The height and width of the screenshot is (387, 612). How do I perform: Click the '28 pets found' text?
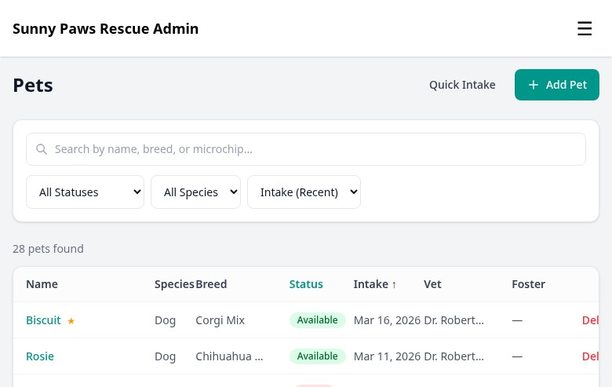[x=48, y=249]
